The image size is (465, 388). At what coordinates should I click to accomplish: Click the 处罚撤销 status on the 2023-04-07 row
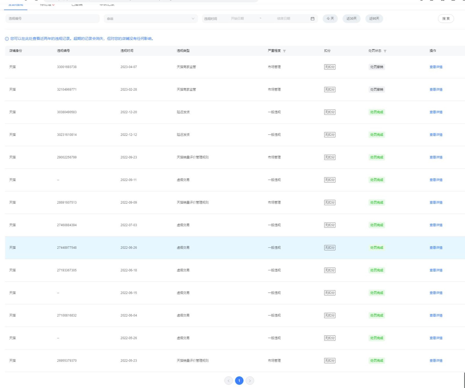click(x=377, y=67)
